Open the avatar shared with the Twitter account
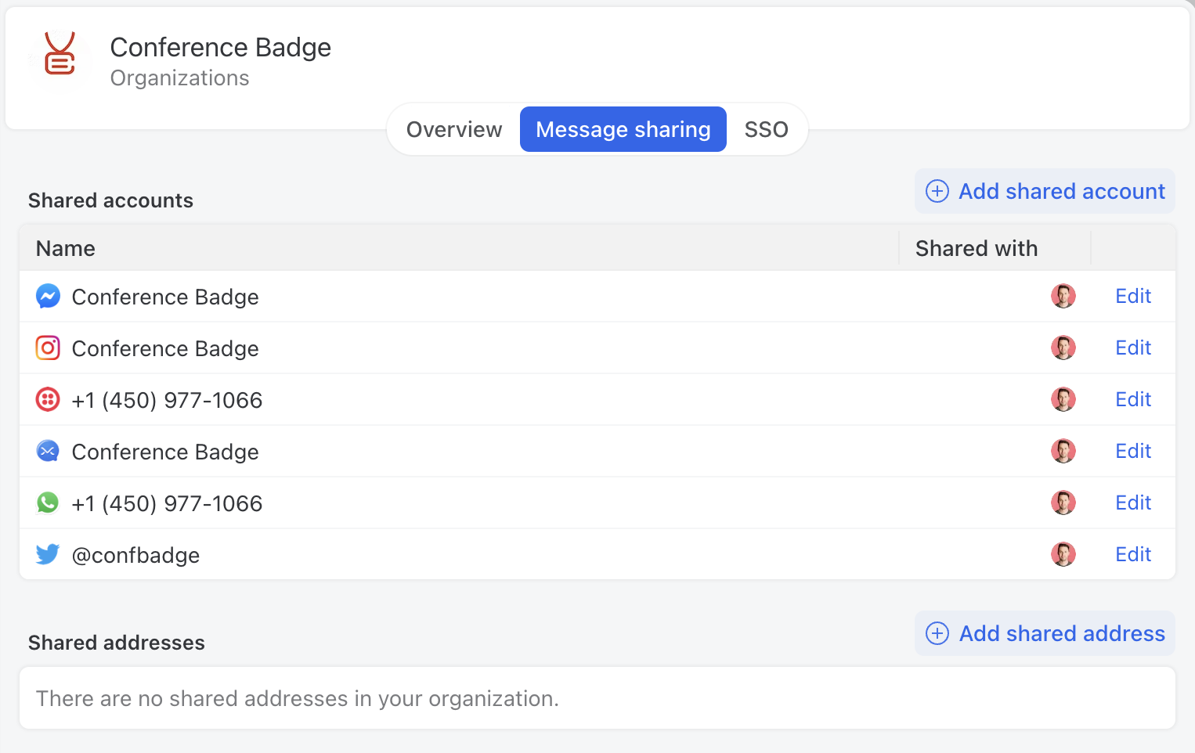The image size is (1195, 753). (1063, 553)
